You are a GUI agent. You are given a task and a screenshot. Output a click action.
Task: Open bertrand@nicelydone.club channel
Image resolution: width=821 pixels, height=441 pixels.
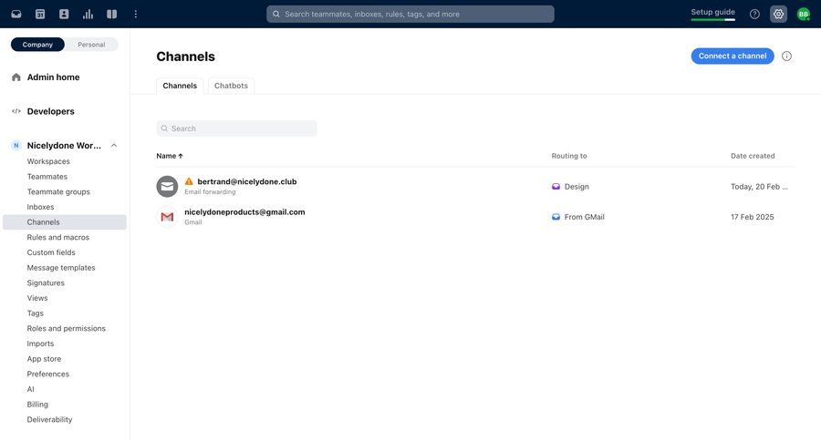coord(246,181)
